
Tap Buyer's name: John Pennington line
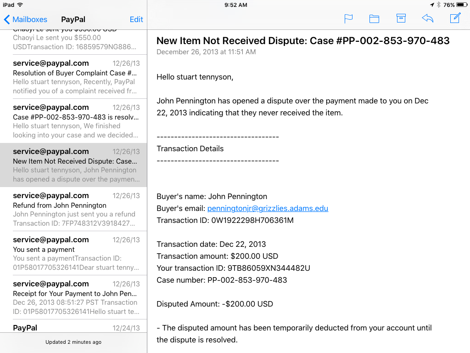(212, 196)
